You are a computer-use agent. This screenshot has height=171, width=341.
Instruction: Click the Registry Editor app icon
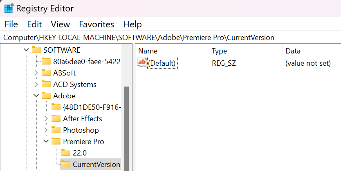coord(8,7)
